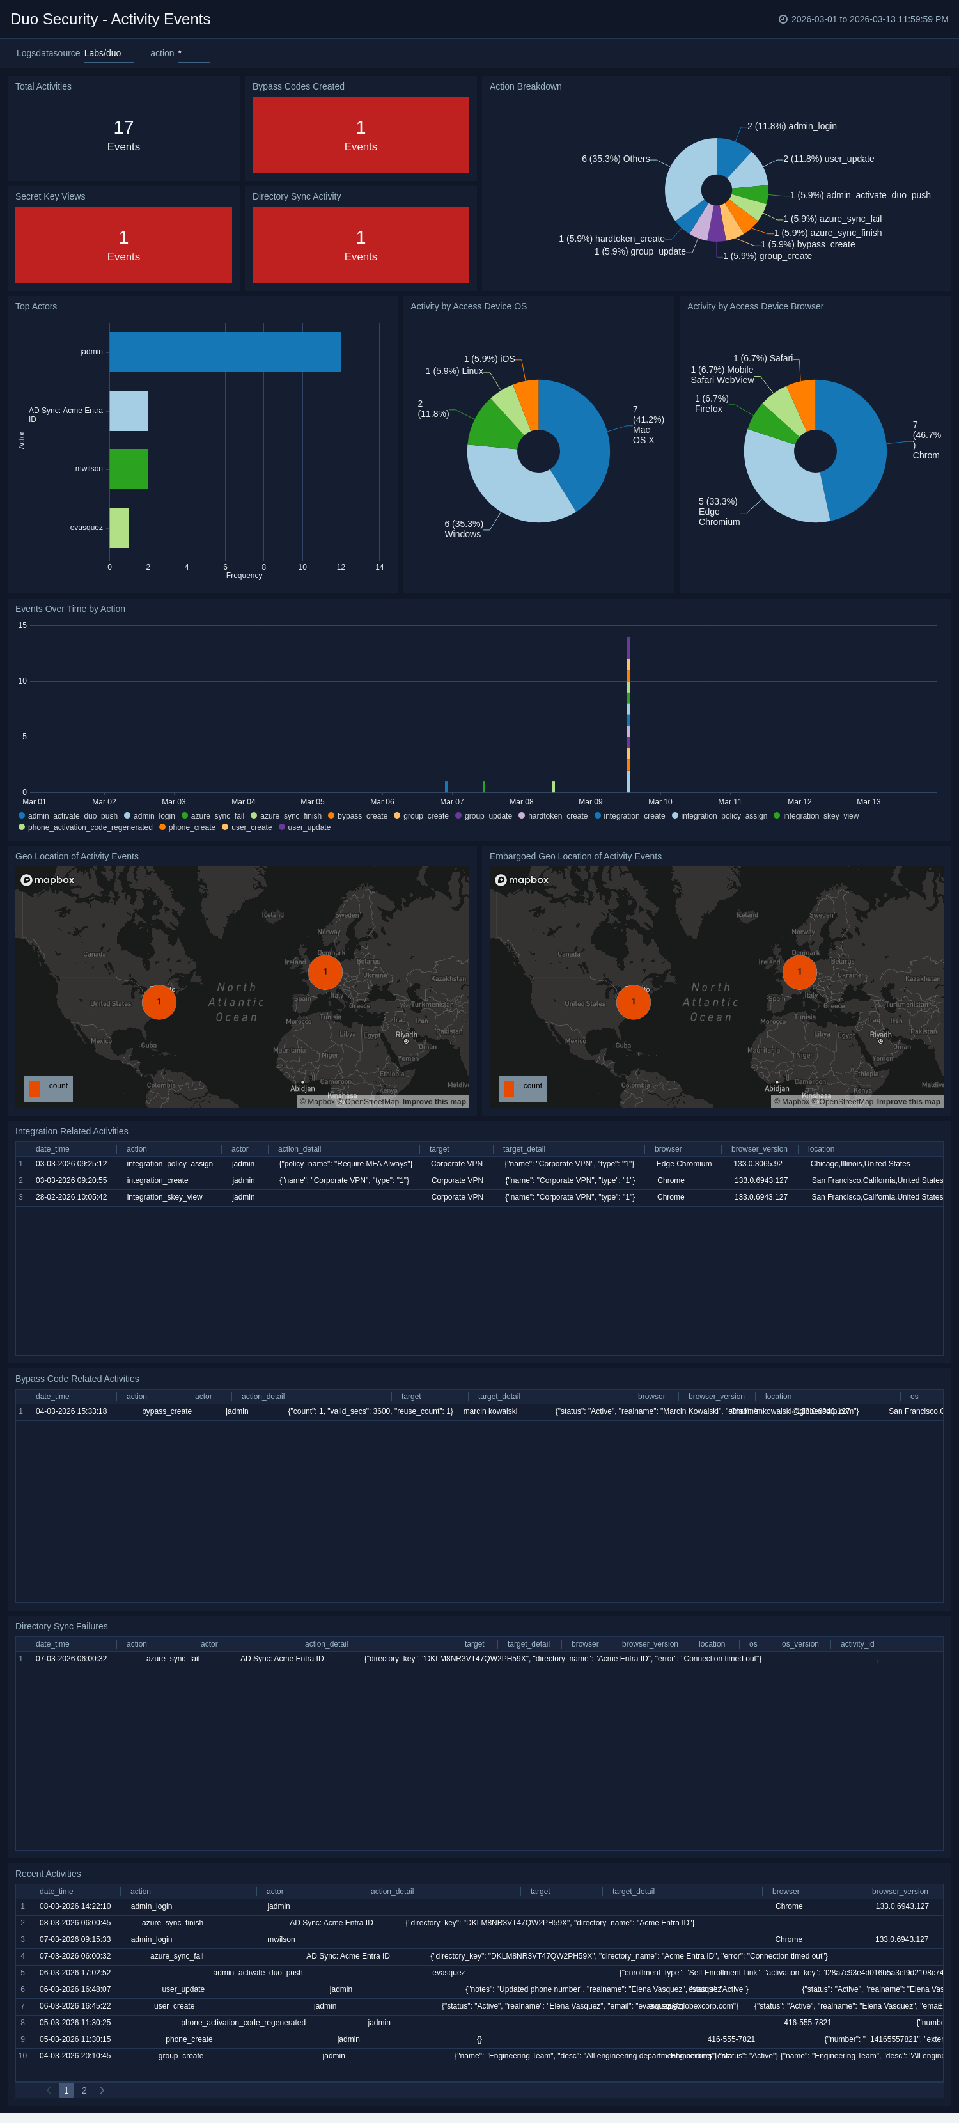Click the previous page arrow in Recent Activities

click(49, 2090)
